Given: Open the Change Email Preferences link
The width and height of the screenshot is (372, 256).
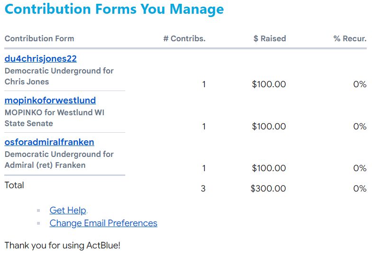Looking at the screenshot, I should click(103, 223).
